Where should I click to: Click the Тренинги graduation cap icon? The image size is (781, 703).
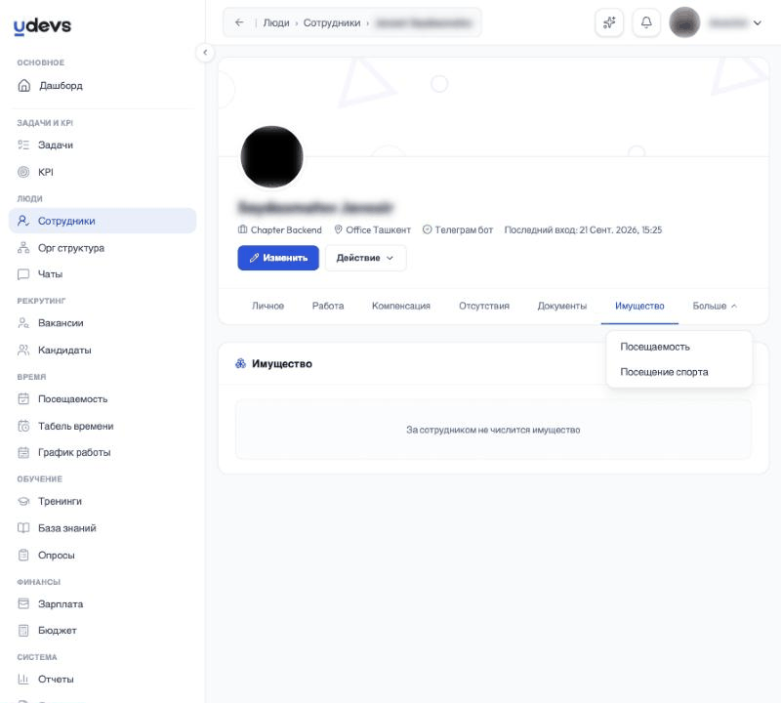pyautogui.click(x=23, y=501)
